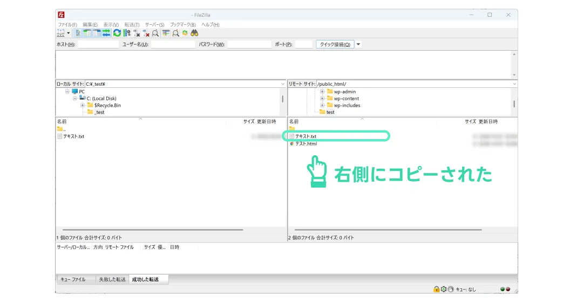This screenshot has width=583, height=304.
Task: Refresh the file and folder lists
Action: tap(117, 33)
